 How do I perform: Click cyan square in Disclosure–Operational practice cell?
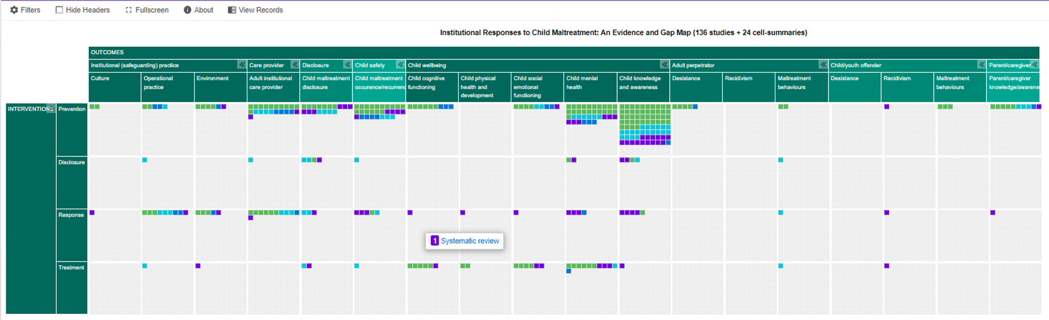pos(145,160)
